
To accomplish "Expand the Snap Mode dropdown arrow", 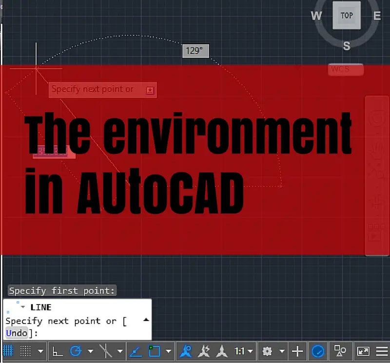I will tap(40, 351).
